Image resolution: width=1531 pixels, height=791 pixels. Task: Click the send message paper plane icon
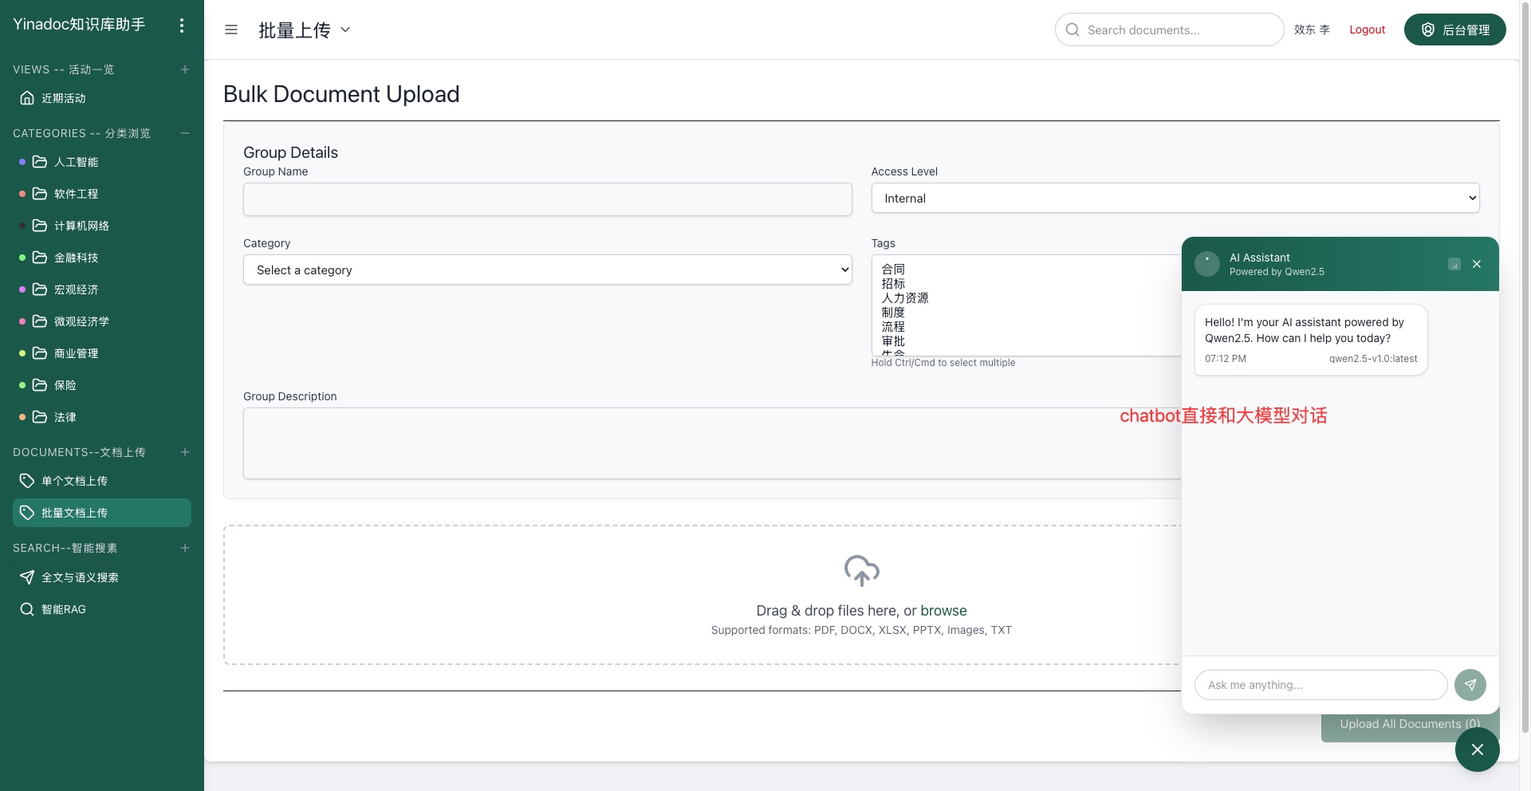click(x=1470, y=684)
